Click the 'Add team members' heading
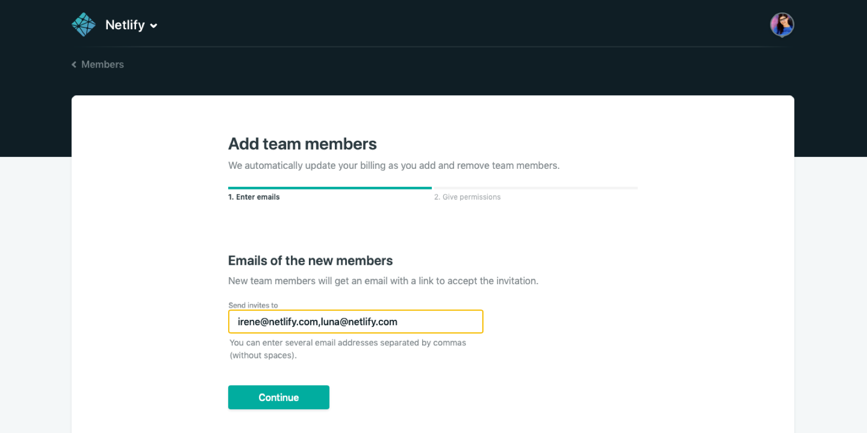 (x=302, y=144)
